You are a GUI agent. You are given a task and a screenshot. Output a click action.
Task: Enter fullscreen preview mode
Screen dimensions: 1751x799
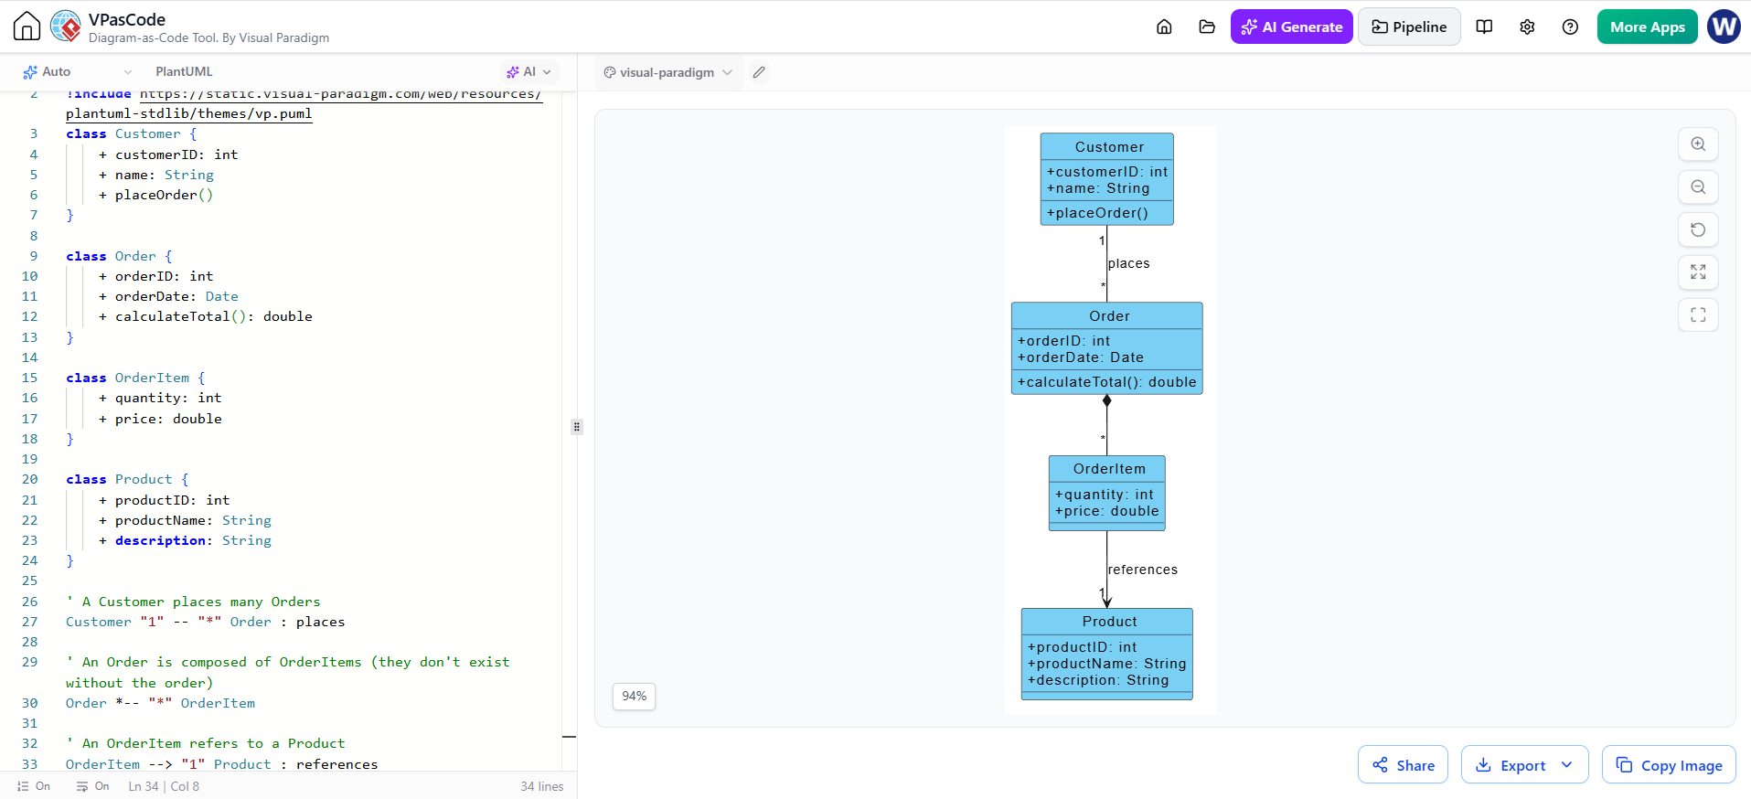point(1698,314)
